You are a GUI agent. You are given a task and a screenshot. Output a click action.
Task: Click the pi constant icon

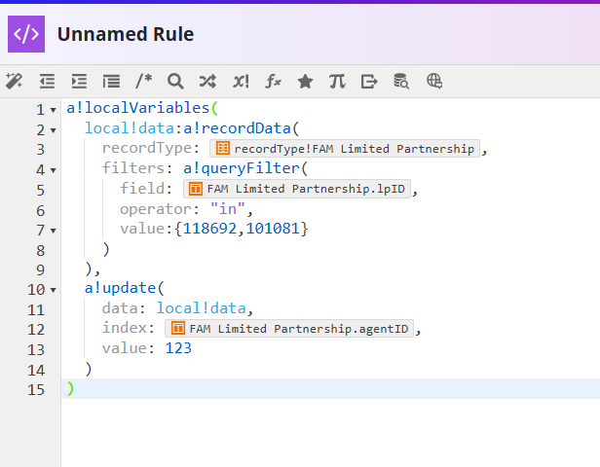coord(337,81)
